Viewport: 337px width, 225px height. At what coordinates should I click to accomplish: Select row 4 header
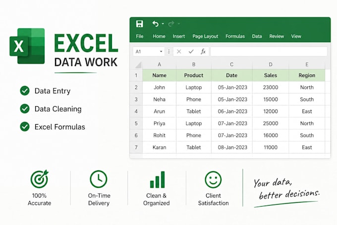point(136,111)
